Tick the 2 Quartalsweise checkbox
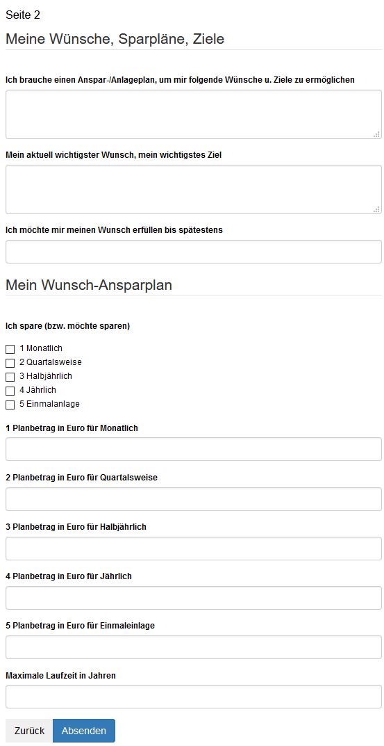The width and height of the screenshot is (384, 746). click(x=10, y=363)
